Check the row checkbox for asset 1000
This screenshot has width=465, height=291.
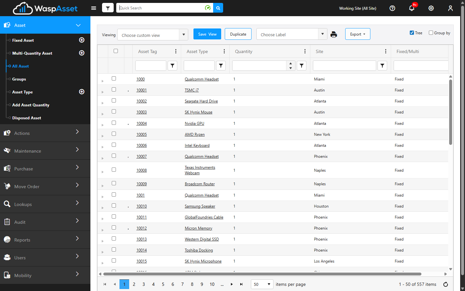[114, 79]
